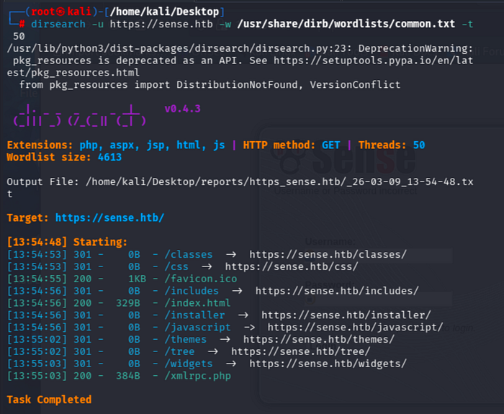Click the HTTP method value GET
Viewport: 504px width, 414px height.
pos(330,145)
